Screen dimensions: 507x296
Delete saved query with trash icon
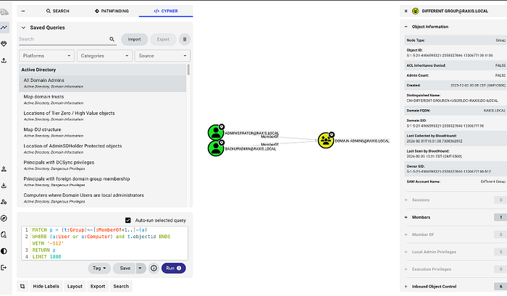pos(185,39)
